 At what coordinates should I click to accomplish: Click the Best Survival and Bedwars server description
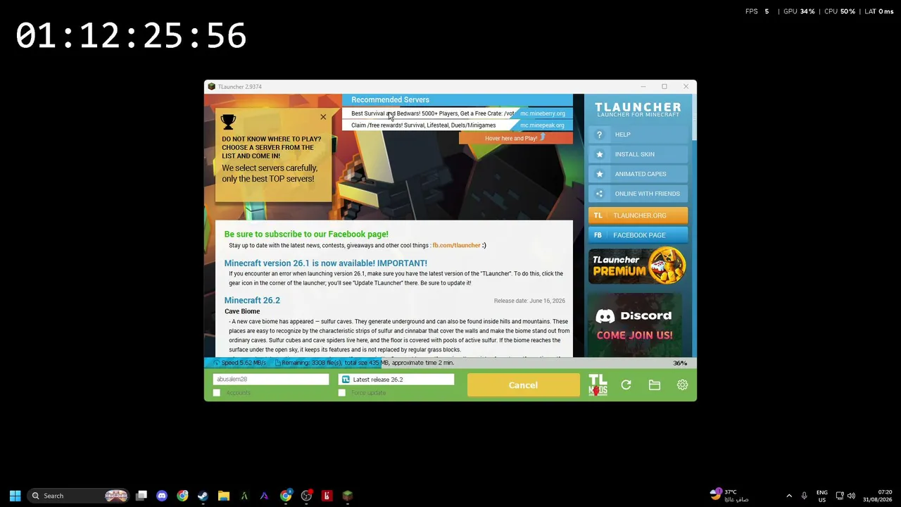click(432, 113)
